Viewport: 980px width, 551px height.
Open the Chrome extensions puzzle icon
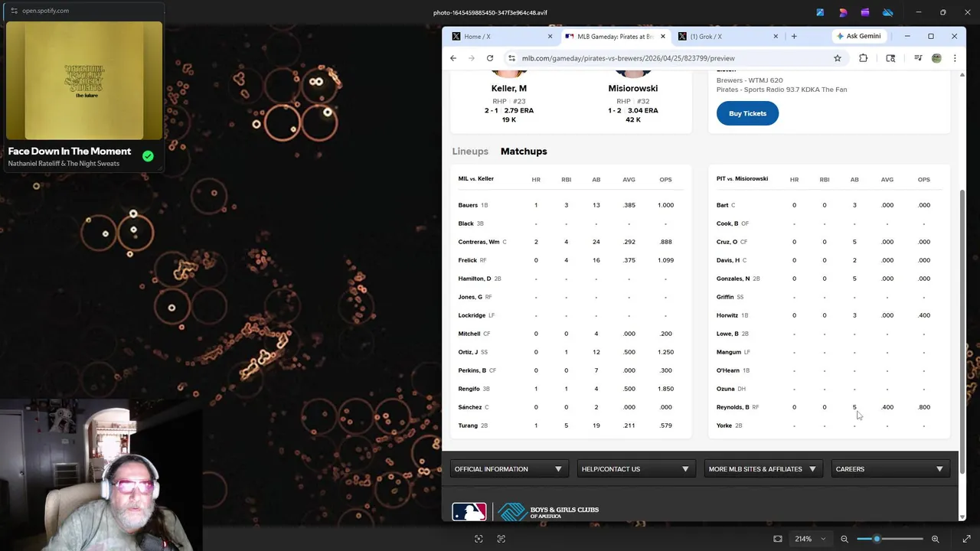(x=864, y=58)
